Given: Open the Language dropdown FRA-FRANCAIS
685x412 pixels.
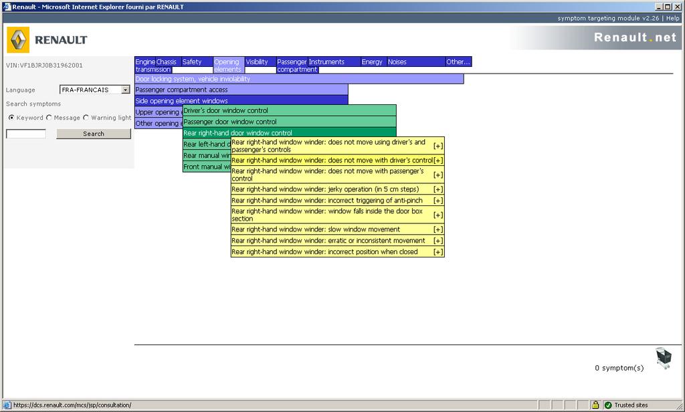Looking at the screenshot, I should [x=95, y=90].
